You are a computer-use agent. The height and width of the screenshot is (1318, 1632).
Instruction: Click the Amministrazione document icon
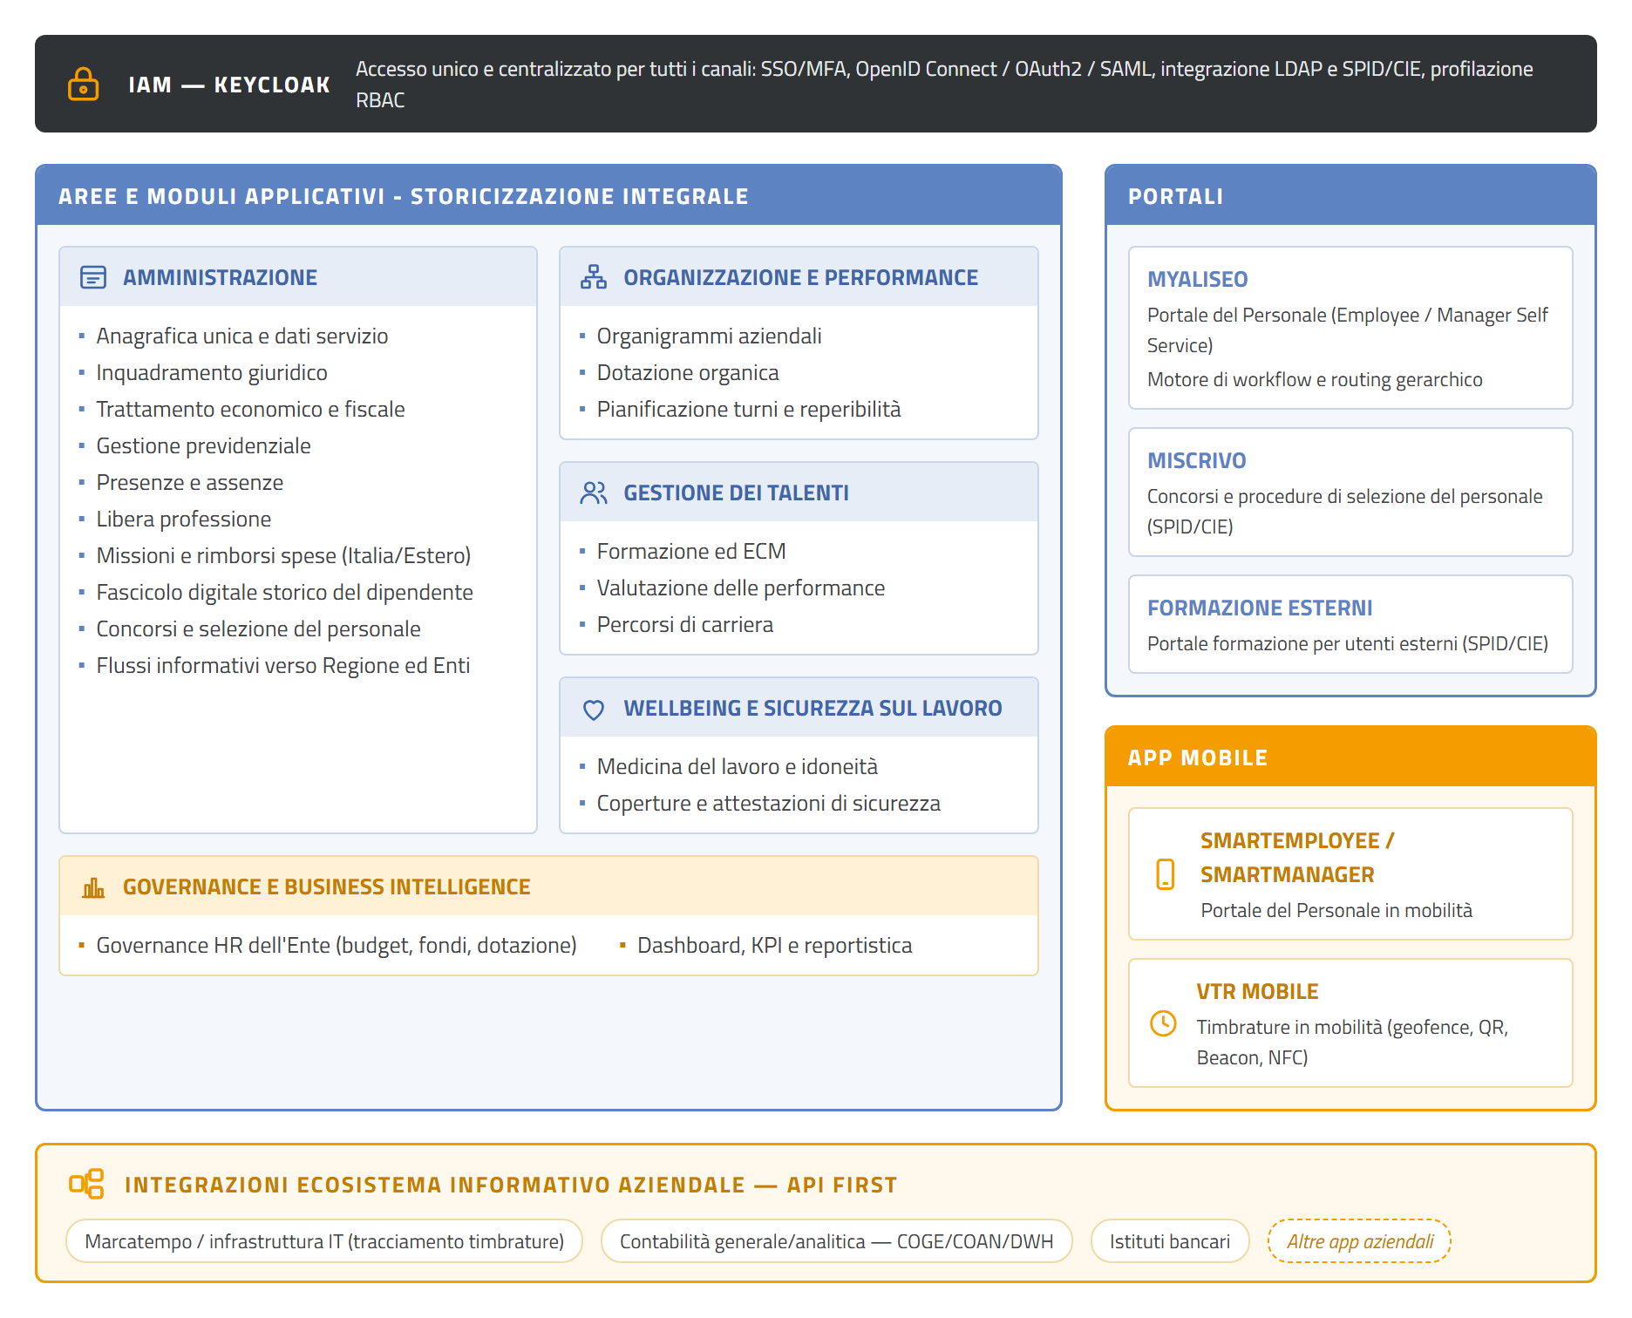(93, 277)
